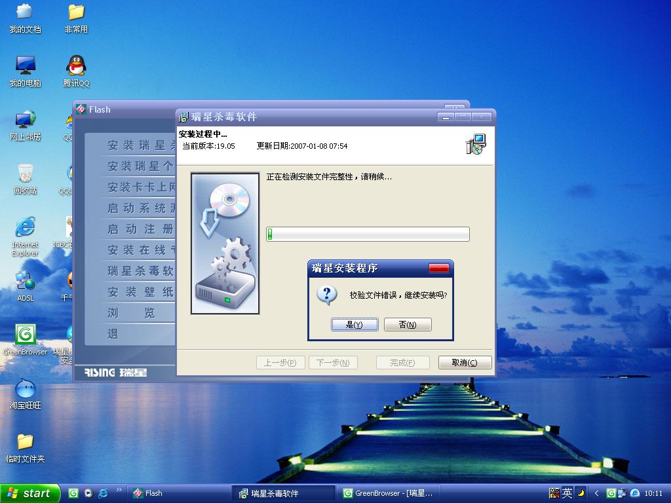Click 安装卡卡上网 item in Flash window

[142, 187]
